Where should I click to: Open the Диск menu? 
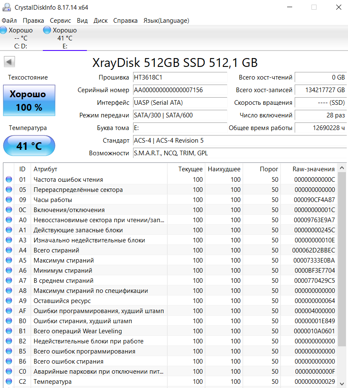pyautogui.click(x=100, y=21)
